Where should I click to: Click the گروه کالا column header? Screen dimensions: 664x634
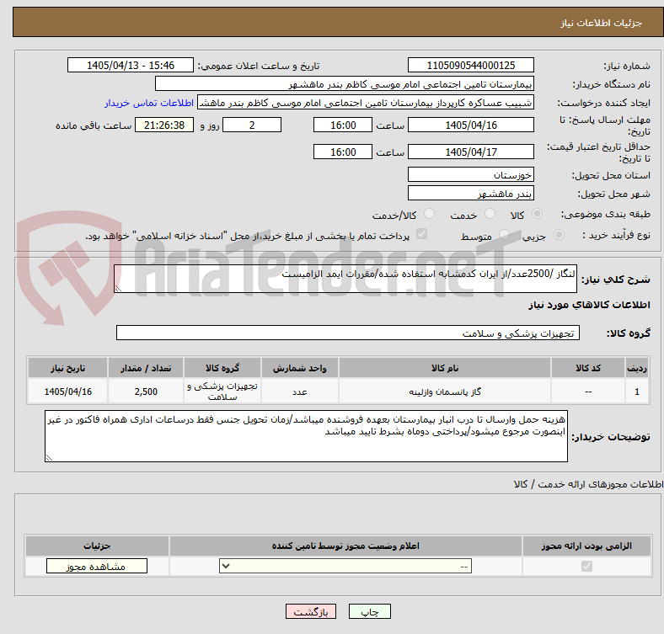pyautogui.click(x=222, y=368)
